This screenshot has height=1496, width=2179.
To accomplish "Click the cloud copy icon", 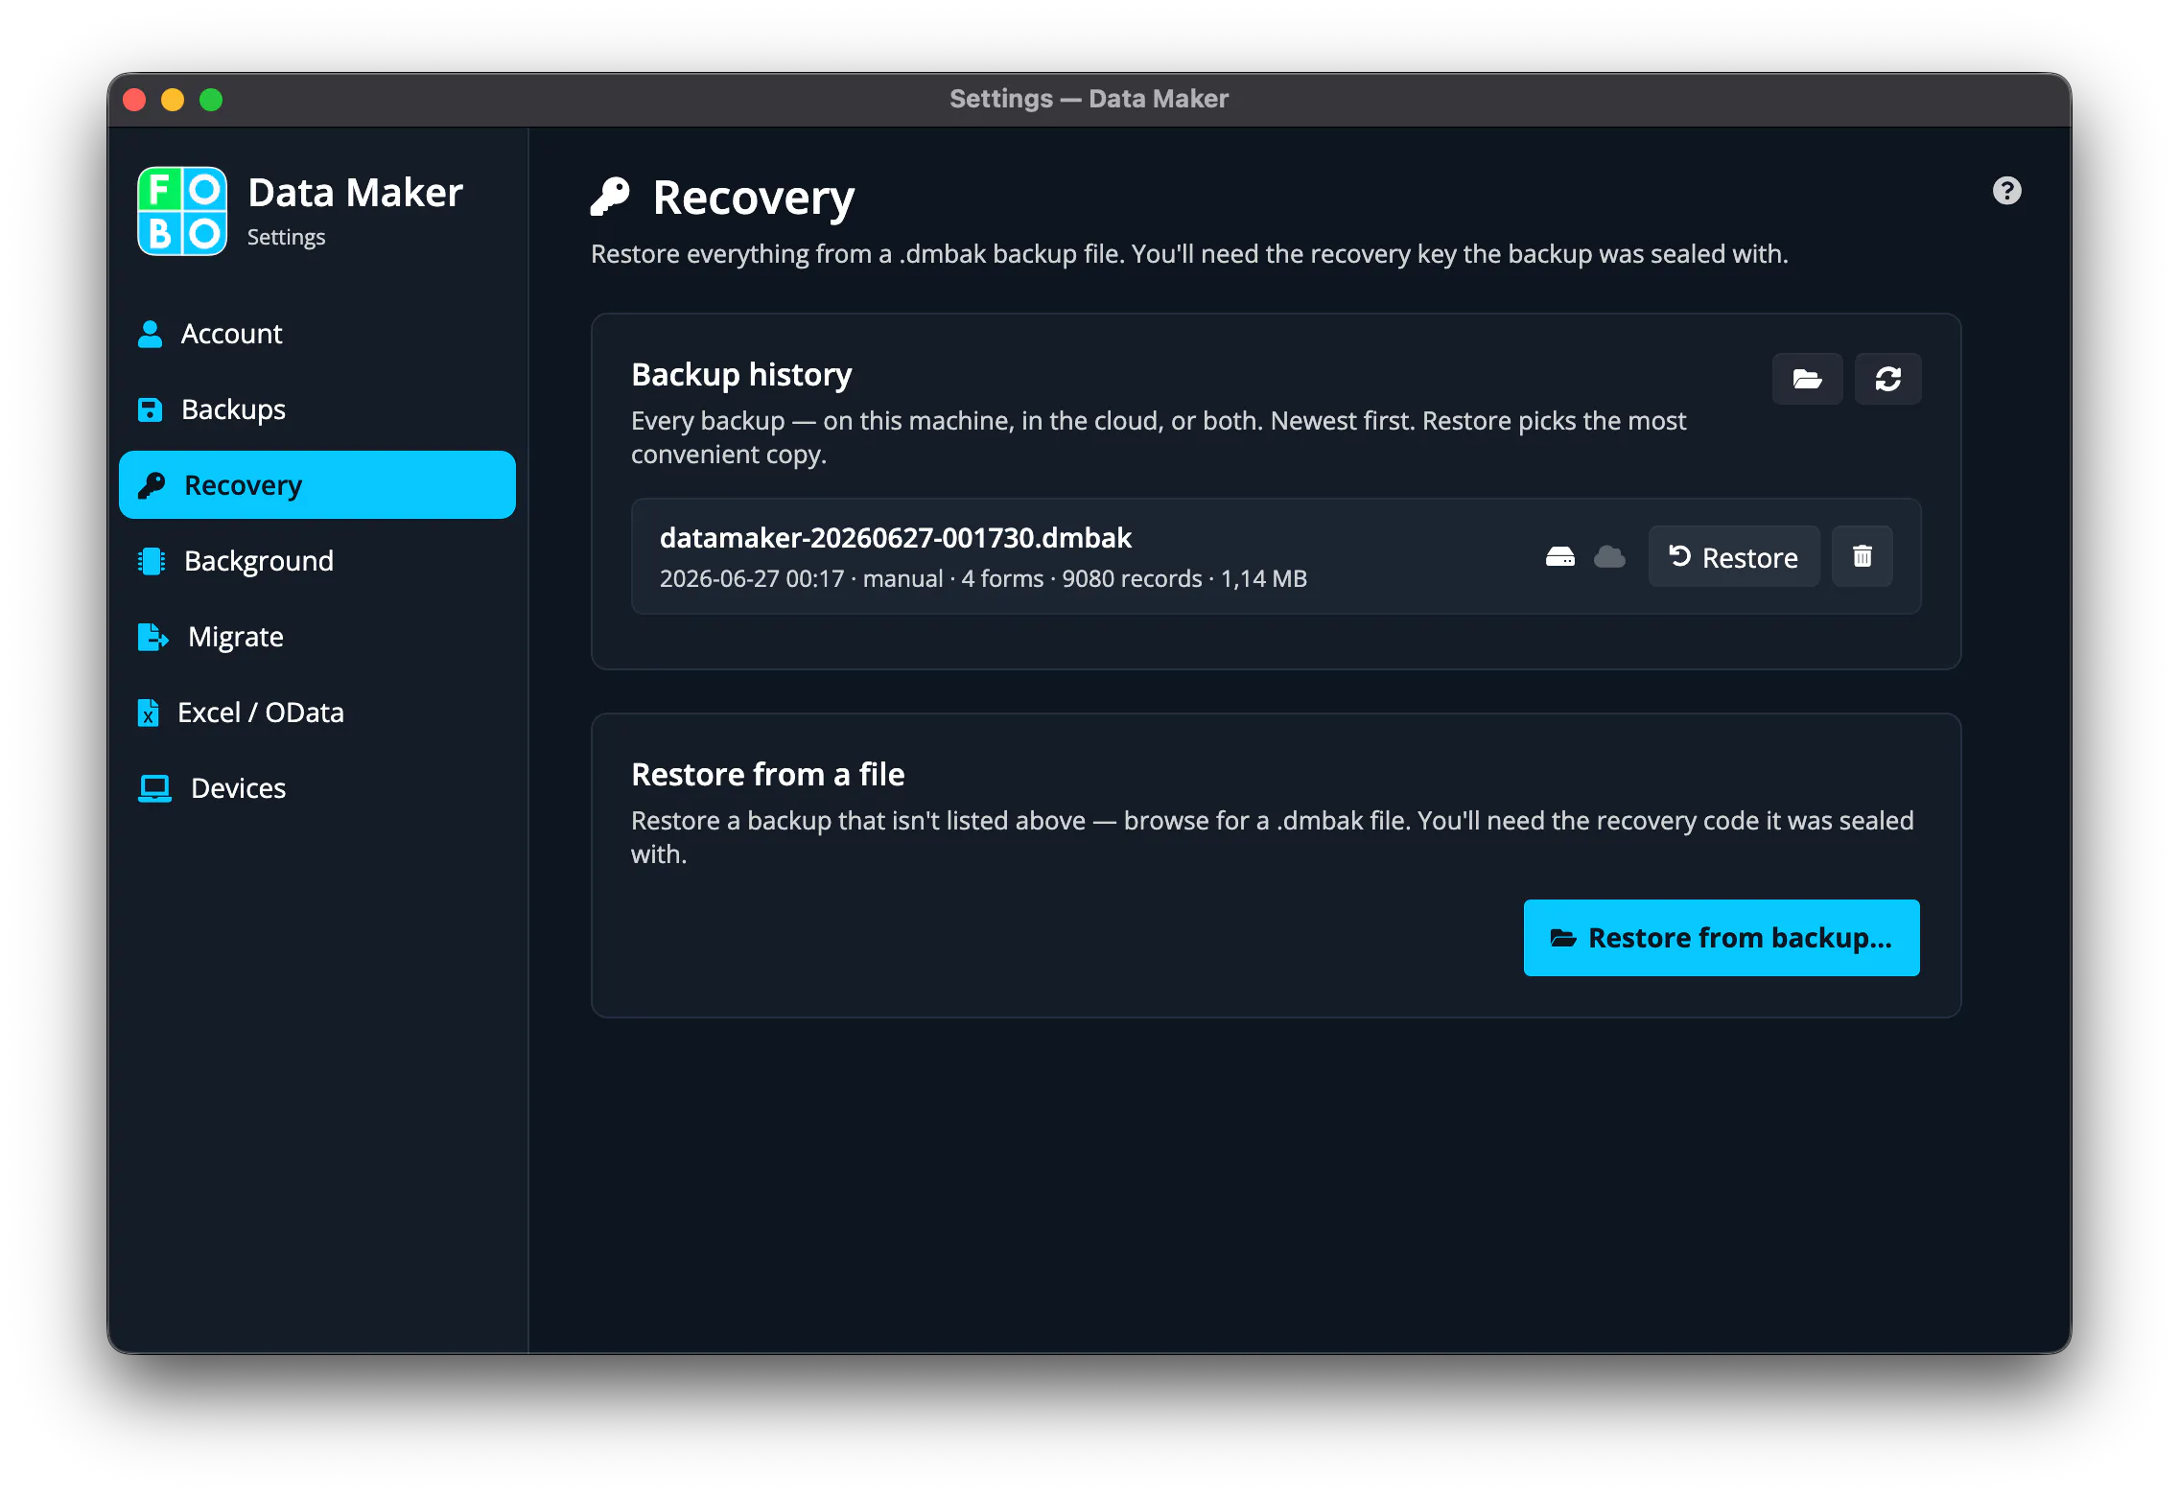I will 1609,556.
